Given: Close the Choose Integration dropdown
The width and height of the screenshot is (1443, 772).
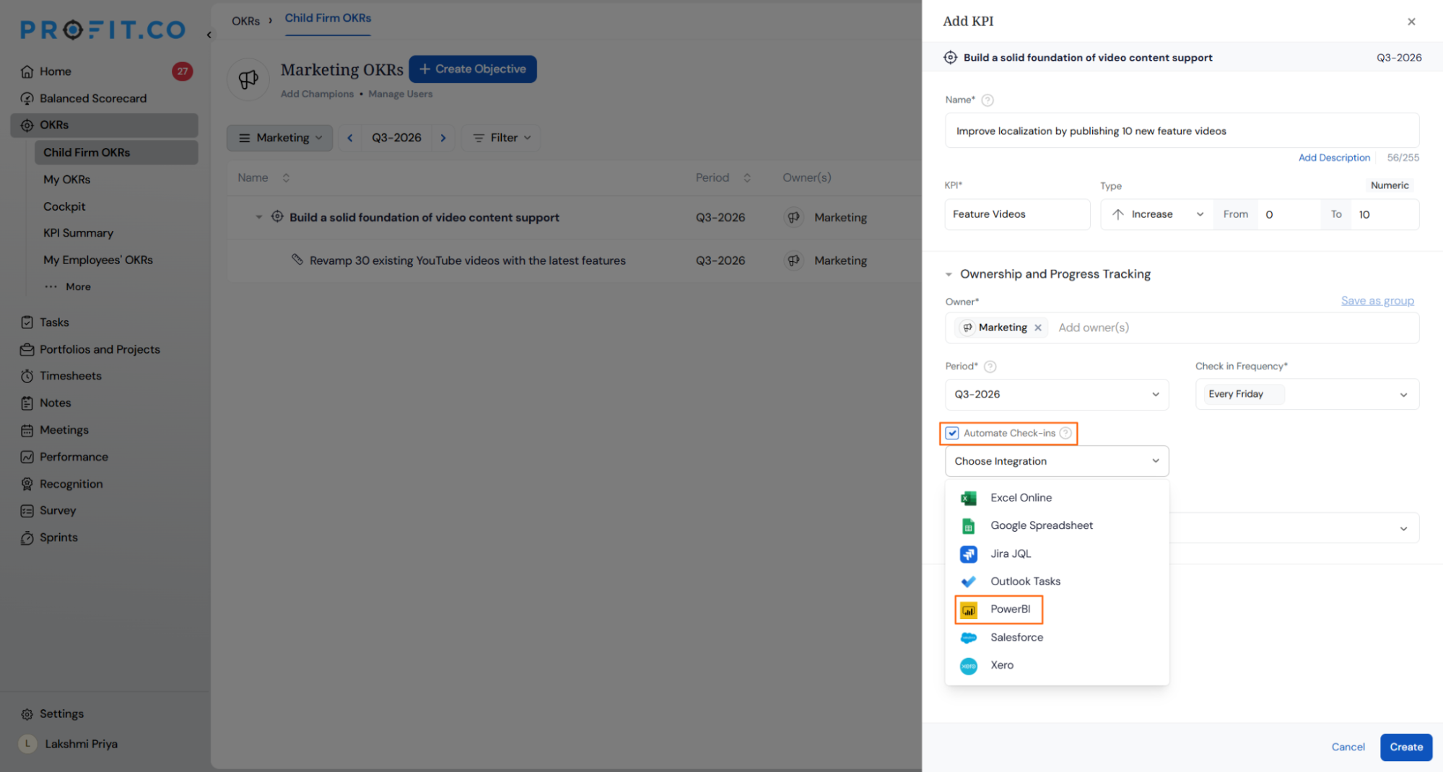Looking at the screenshot, I should pyautogui.click(x=1057, y=461).
